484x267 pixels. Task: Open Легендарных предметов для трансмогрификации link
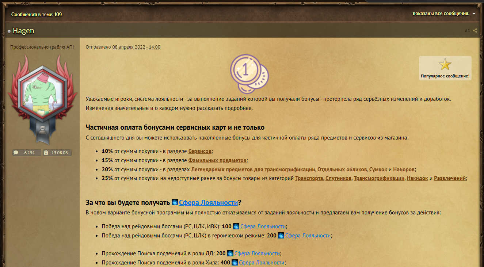tap(253, 169)
